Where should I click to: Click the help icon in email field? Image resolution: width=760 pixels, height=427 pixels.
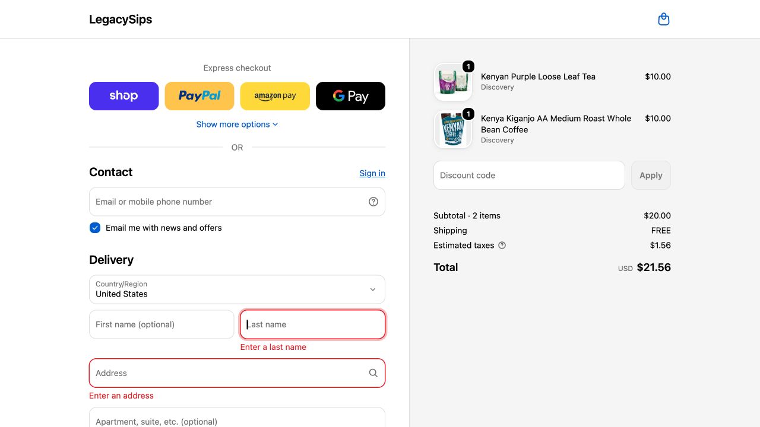[373, 202]
